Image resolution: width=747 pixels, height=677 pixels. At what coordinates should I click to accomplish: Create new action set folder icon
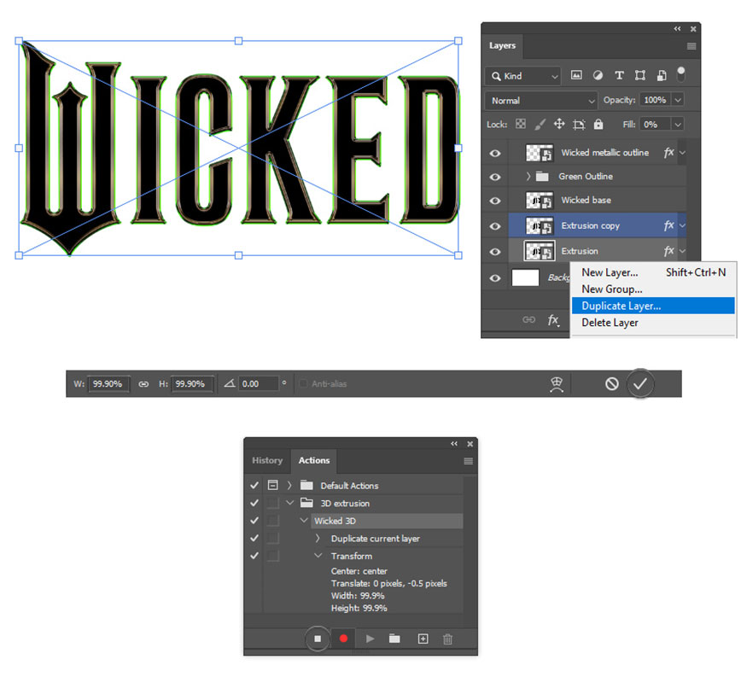click(x=394, y=639)
